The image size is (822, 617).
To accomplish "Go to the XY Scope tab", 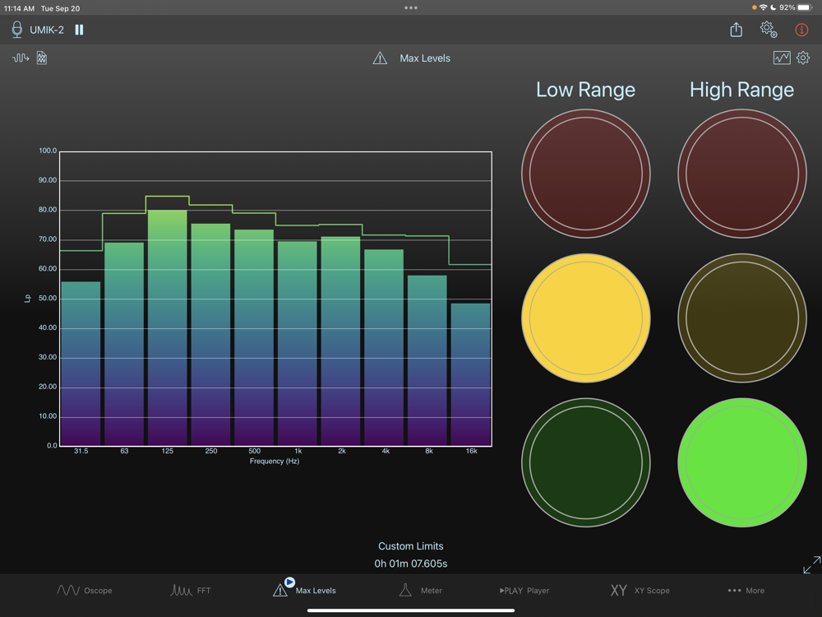I will (640, 590).
